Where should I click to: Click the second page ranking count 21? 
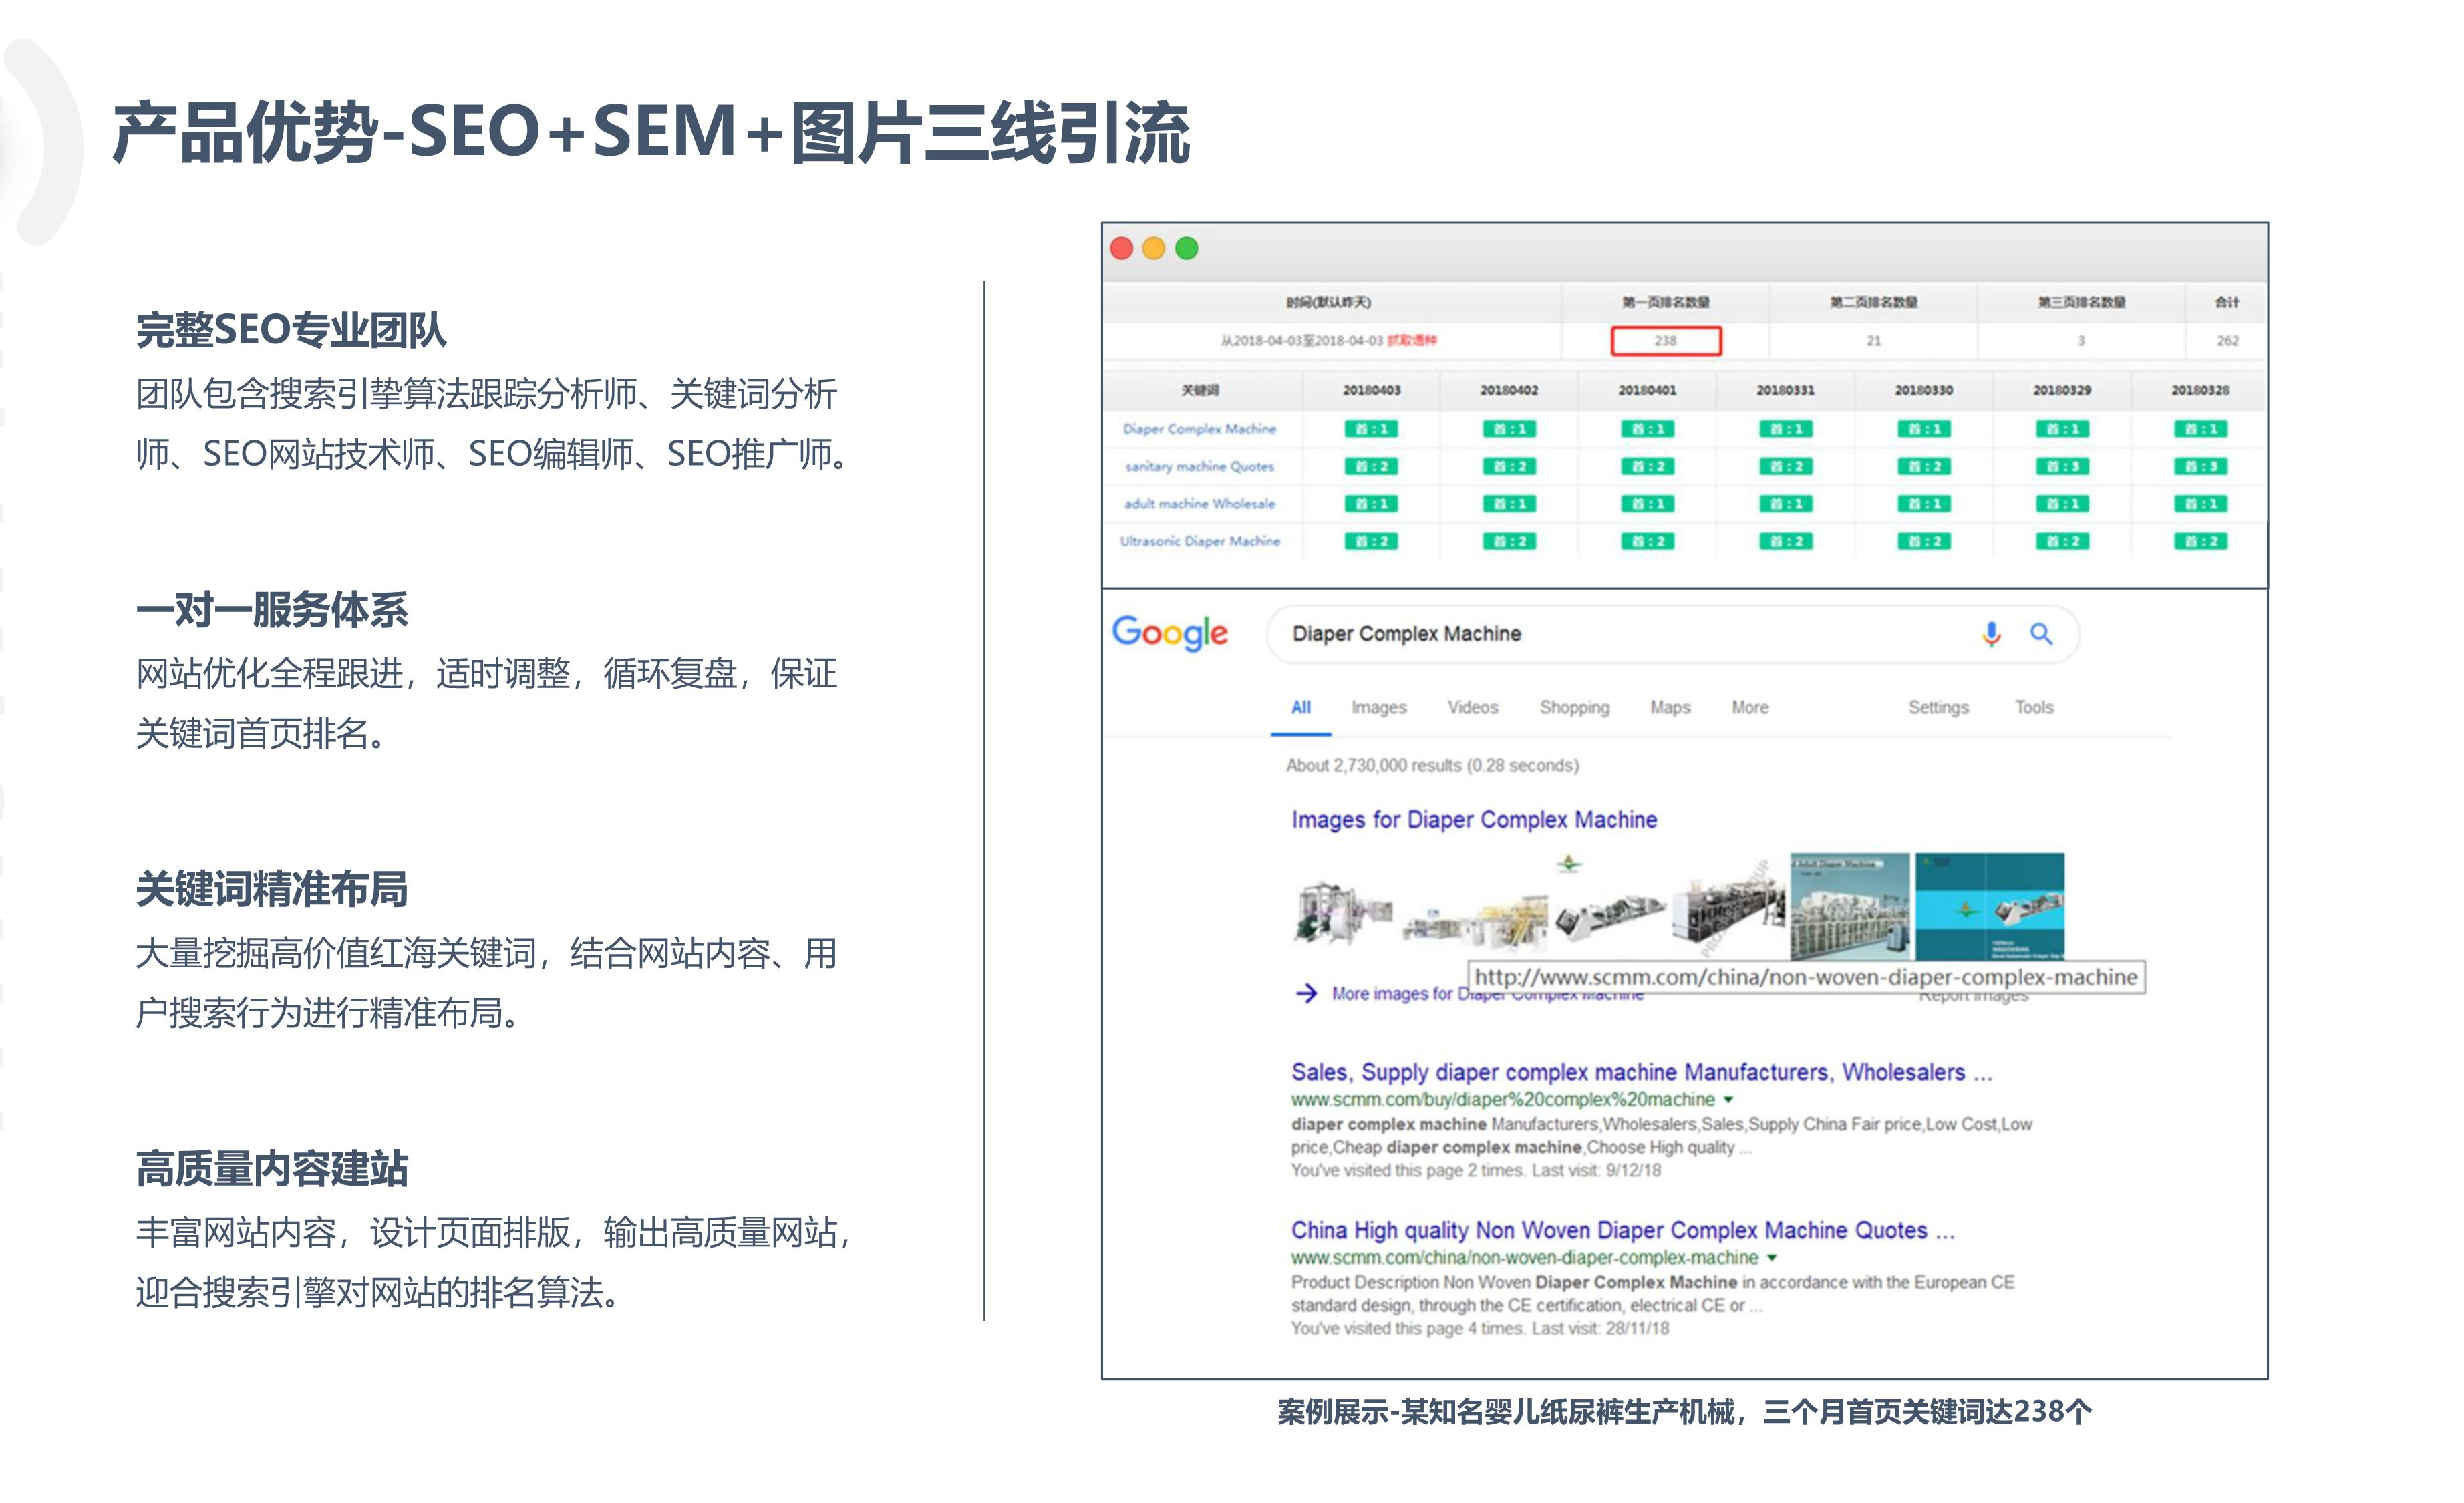point(1873,341)
